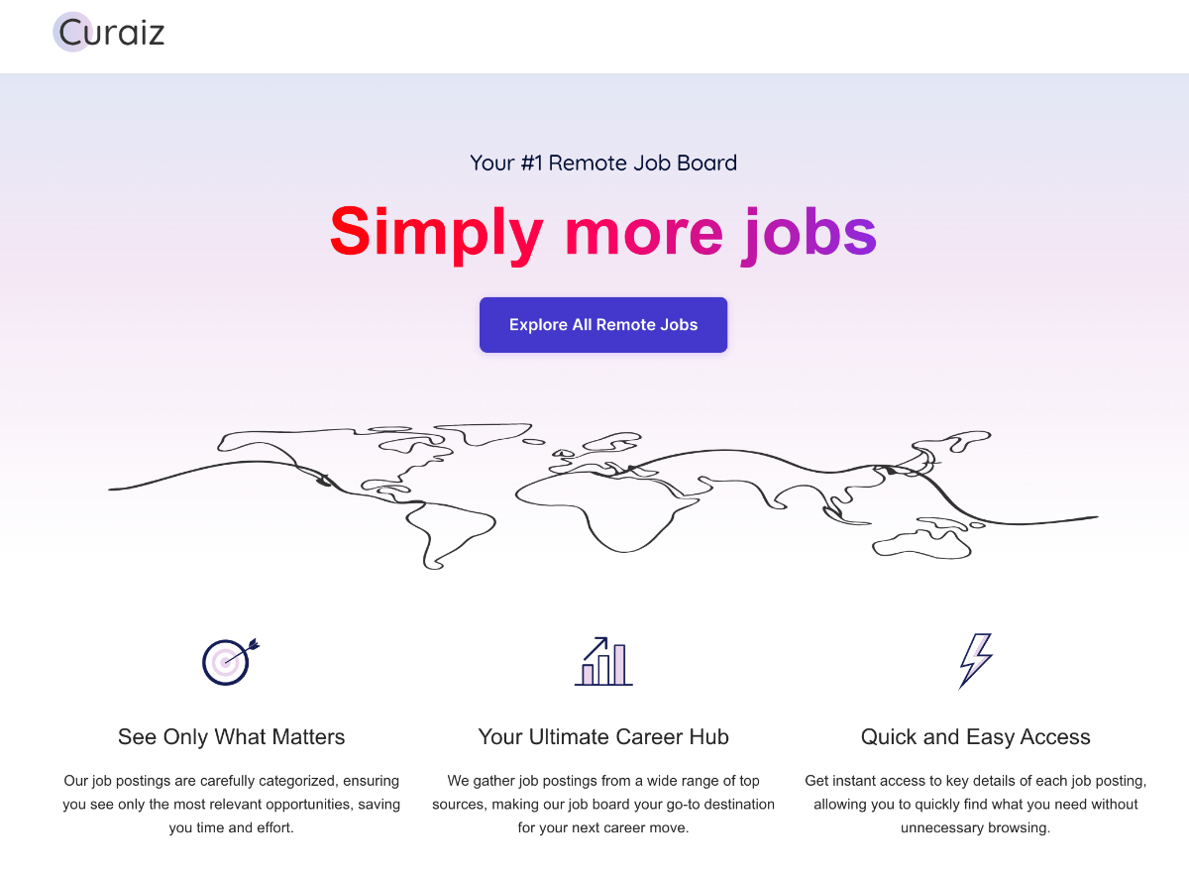Select the Your Ultimate Career Hub heading
Image resolution: width=1189 pixels, height=875 pixels.
pyautogui.click(x=603, y=737)
